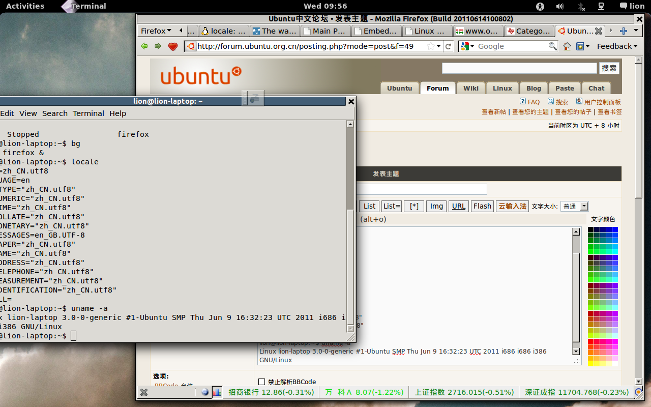Click the Ubuntu site icon in the URL bar
The image size is (651, 407).
coord(191,46)
